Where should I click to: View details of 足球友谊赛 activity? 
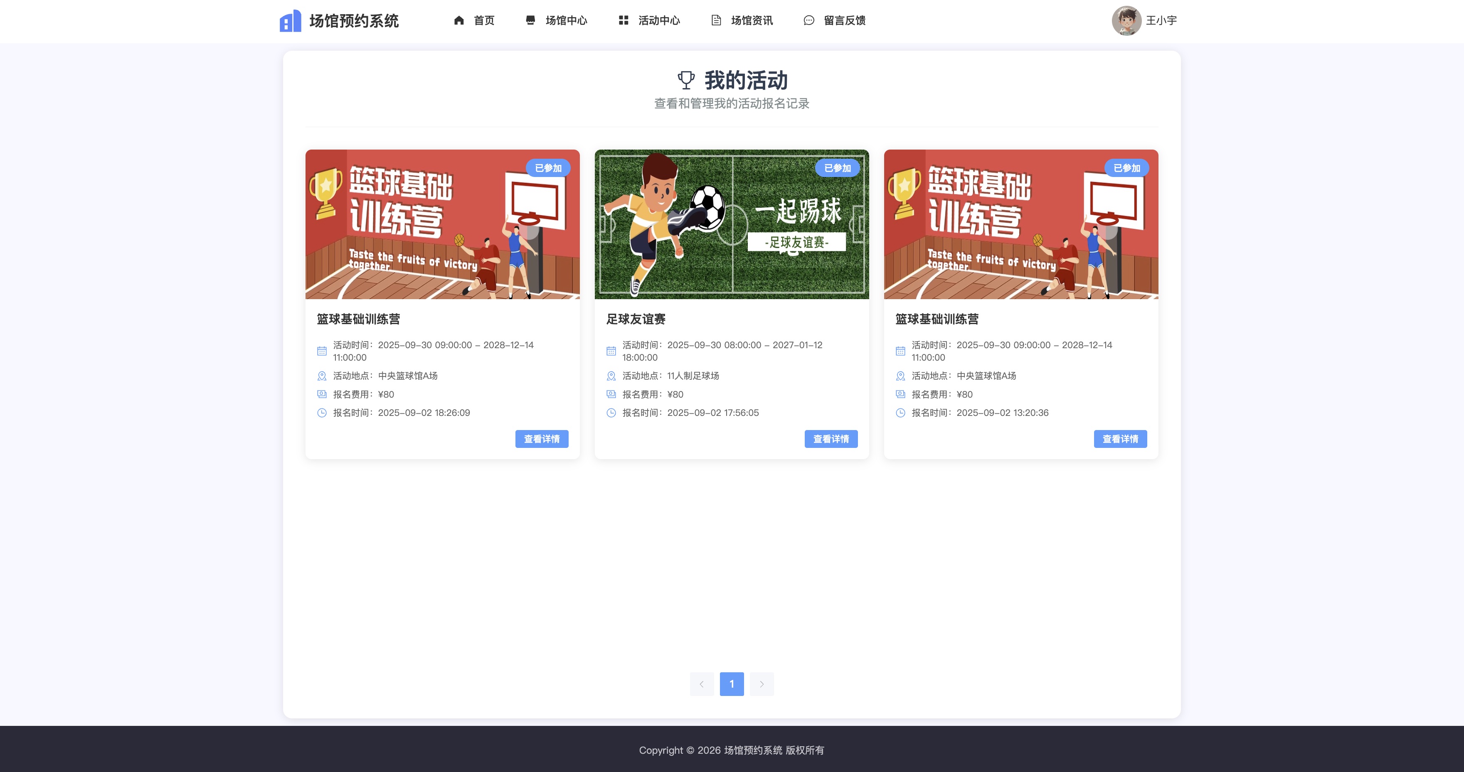tap(831, 439)
